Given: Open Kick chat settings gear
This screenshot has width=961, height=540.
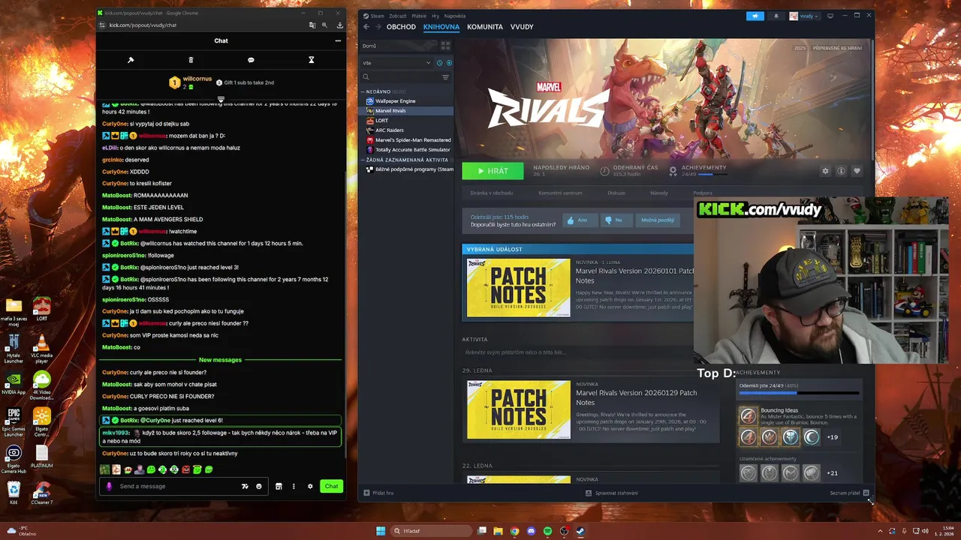Looking at the screenshot, I should (x=310, y=486).
